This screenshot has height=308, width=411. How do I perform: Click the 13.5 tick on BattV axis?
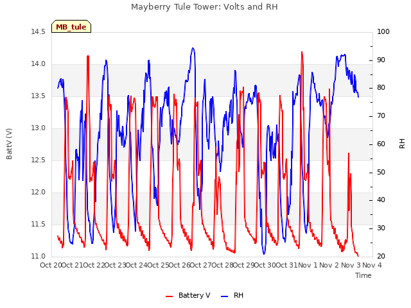[x=39, y=96]
